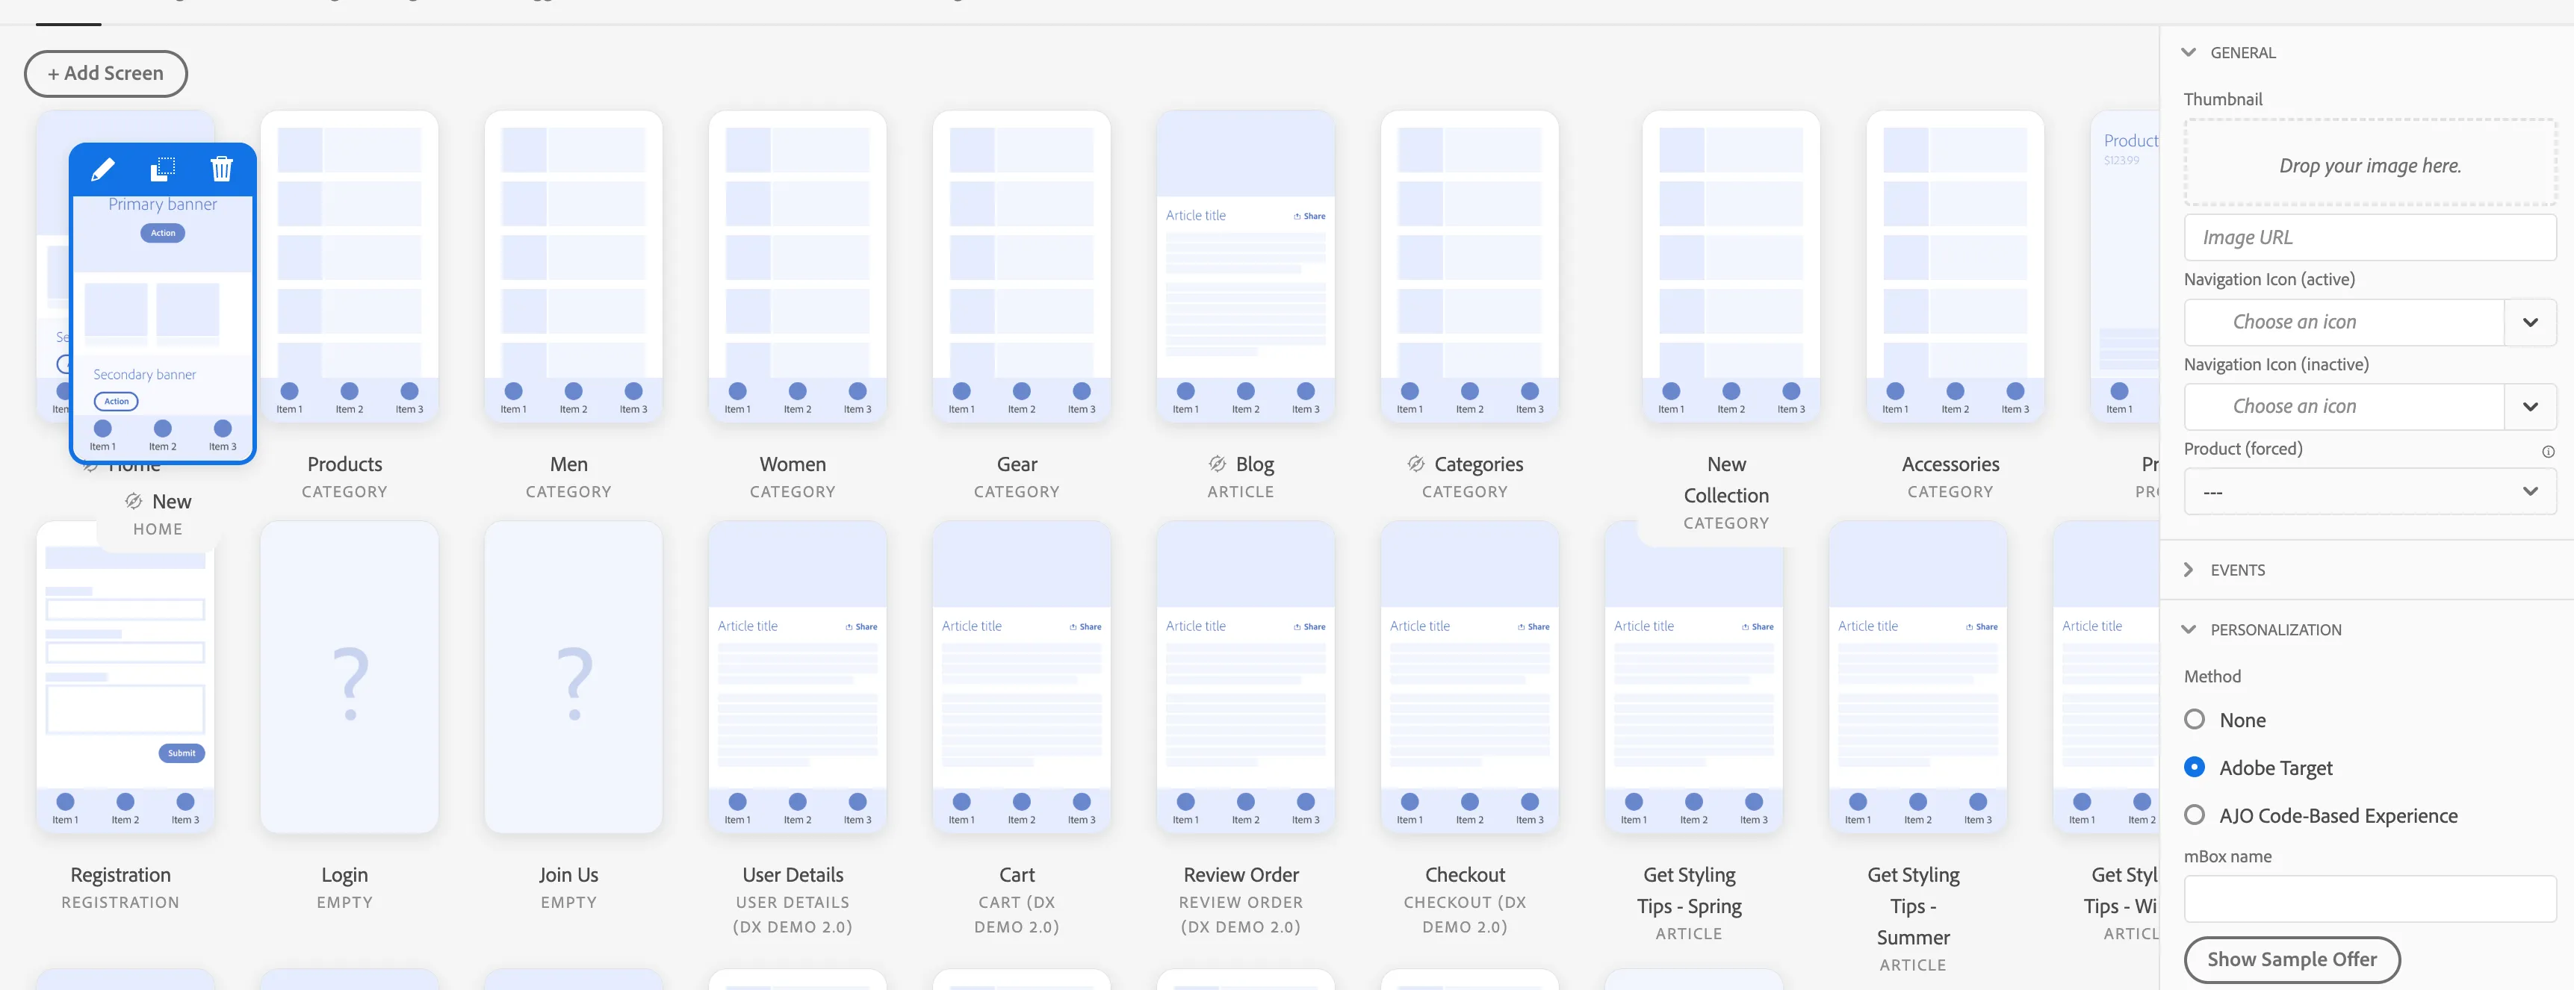Select the Review Order screen thumbnail

1245,677
